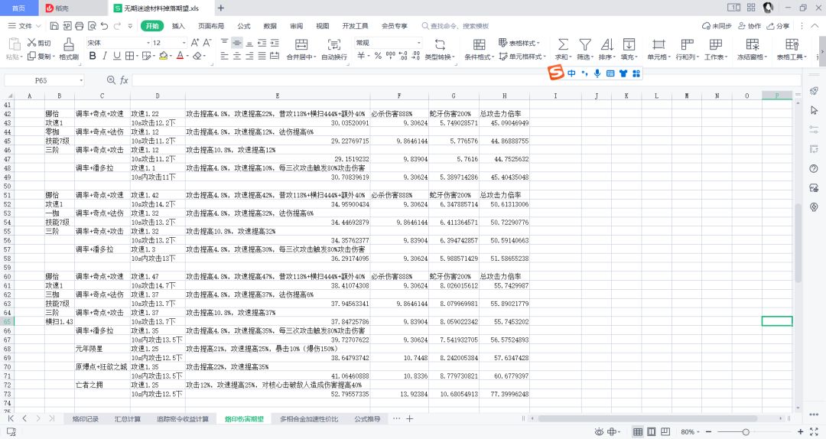This screenshot has width=826, height=439.
Task: Switch to sheet tab 汇总计算
Action: click(128, 419)
